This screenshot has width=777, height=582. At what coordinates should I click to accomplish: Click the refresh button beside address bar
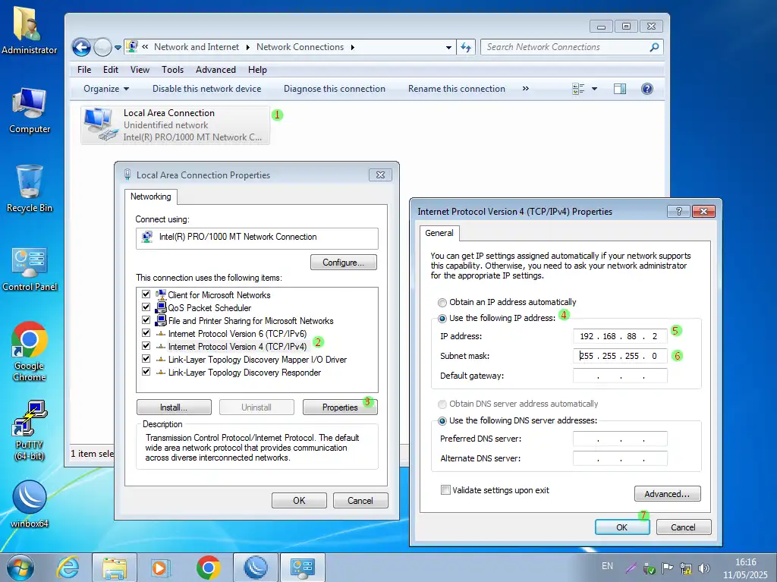click(466, 47)
